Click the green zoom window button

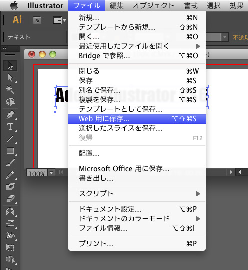coord(53,54)
